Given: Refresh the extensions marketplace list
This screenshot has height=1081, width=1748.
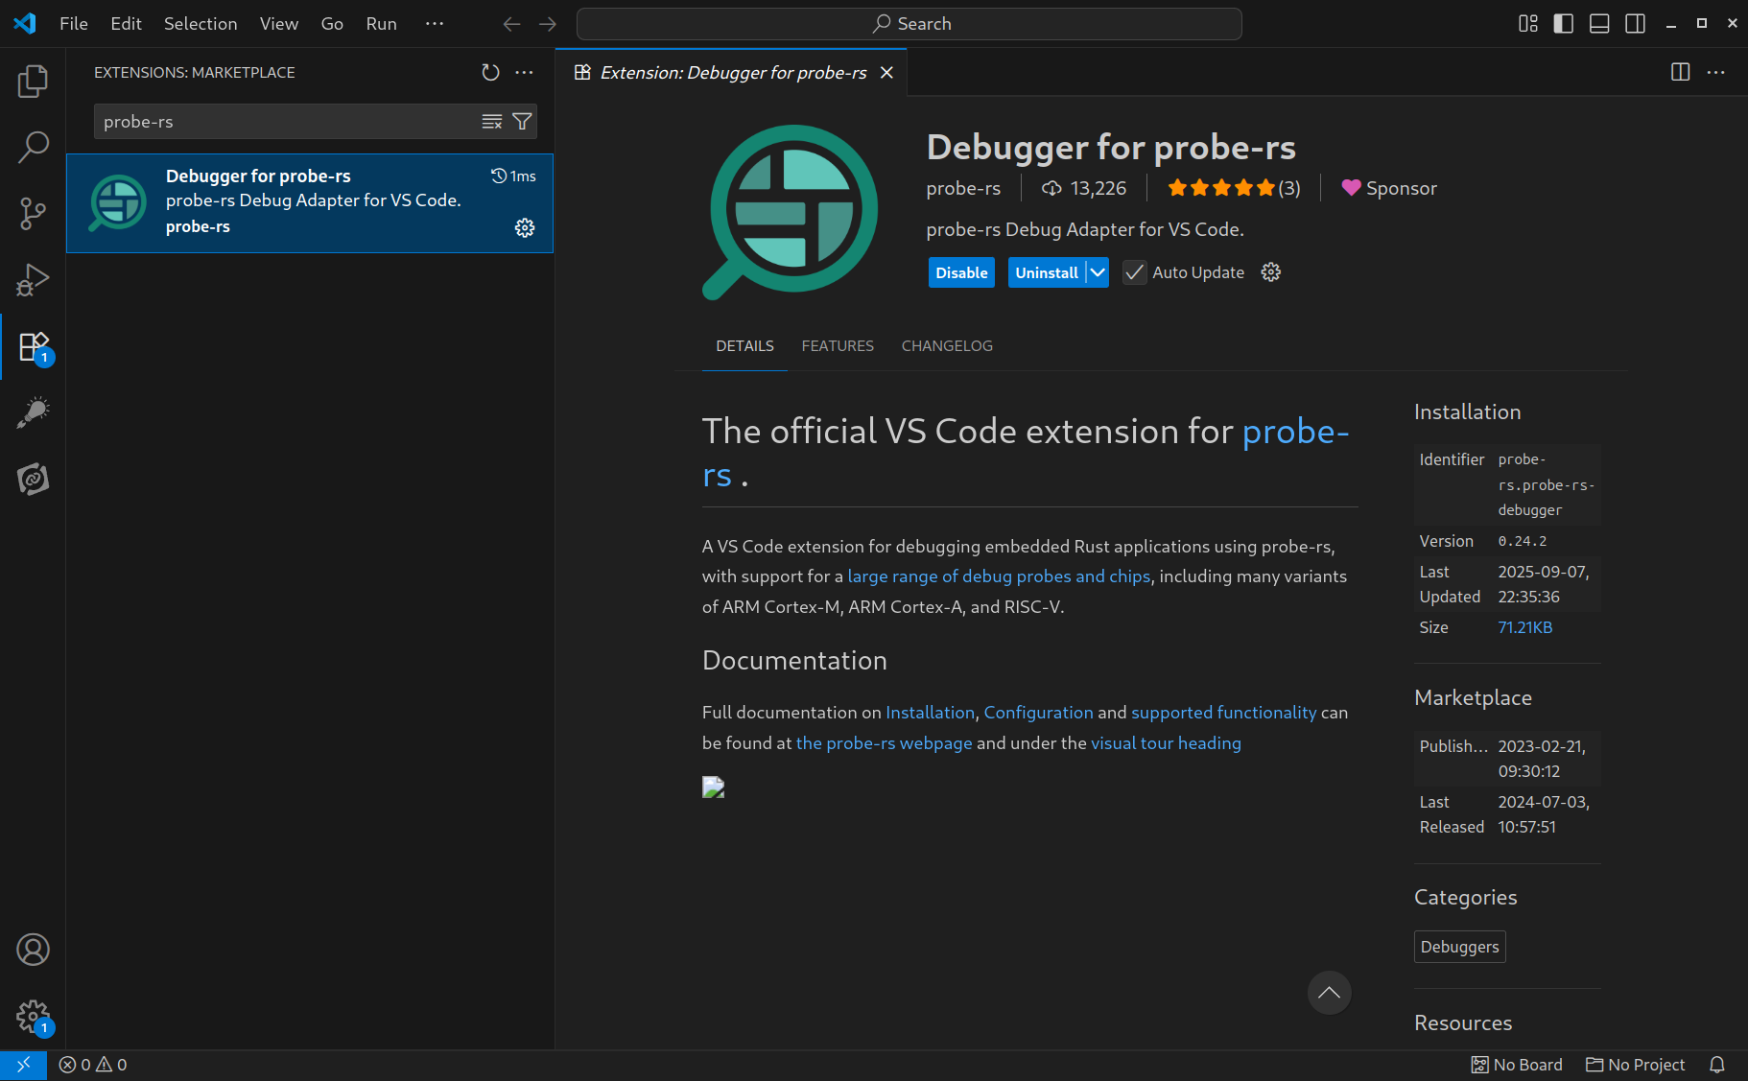Looking at the screenshot, I should [x=490, y=73].
